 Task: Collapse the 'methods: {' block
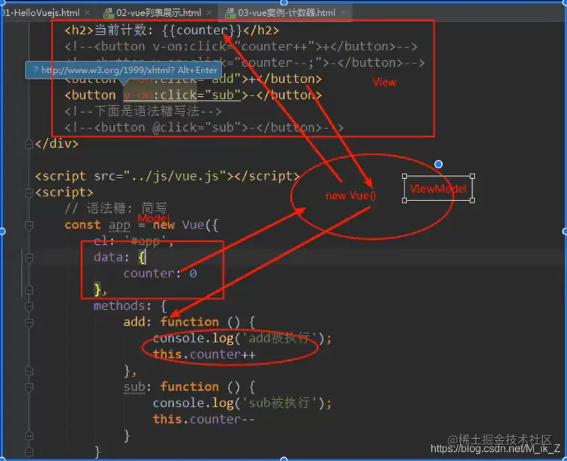tap(29, 306)
